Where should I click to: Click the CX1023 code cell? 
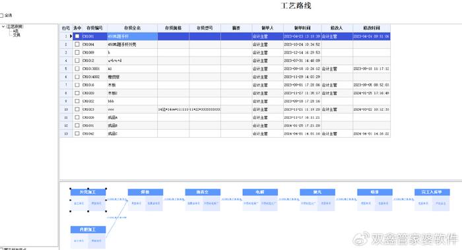(x=94, y=109)
